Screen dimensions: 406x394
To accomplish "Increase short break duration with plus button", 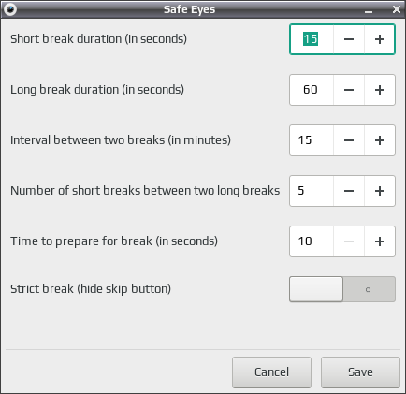I will [x=379, y=39].
